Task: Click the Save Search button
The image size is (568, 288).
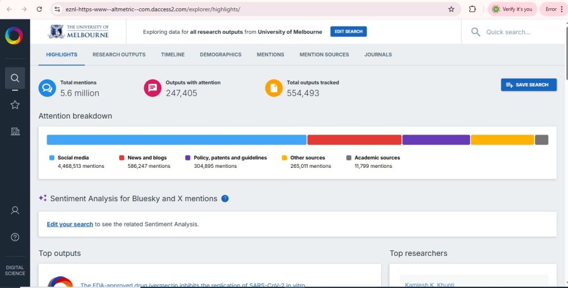Action: point(529,85)
